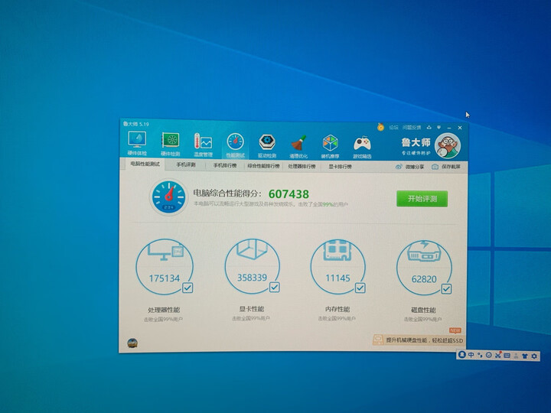Click SSD upgrade promotion banner

pos(418,340)
